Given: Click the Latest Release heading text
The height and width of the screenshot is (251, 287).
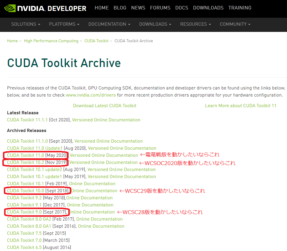Looking at the screenshot, I should point(23,113).
